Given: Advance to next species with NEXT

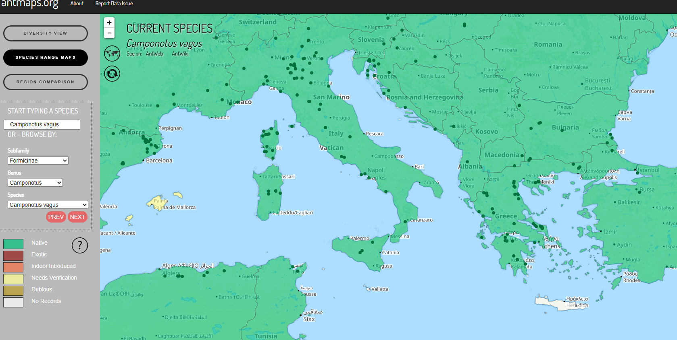Looking at the screenshot, I should [x=77, y=217].
